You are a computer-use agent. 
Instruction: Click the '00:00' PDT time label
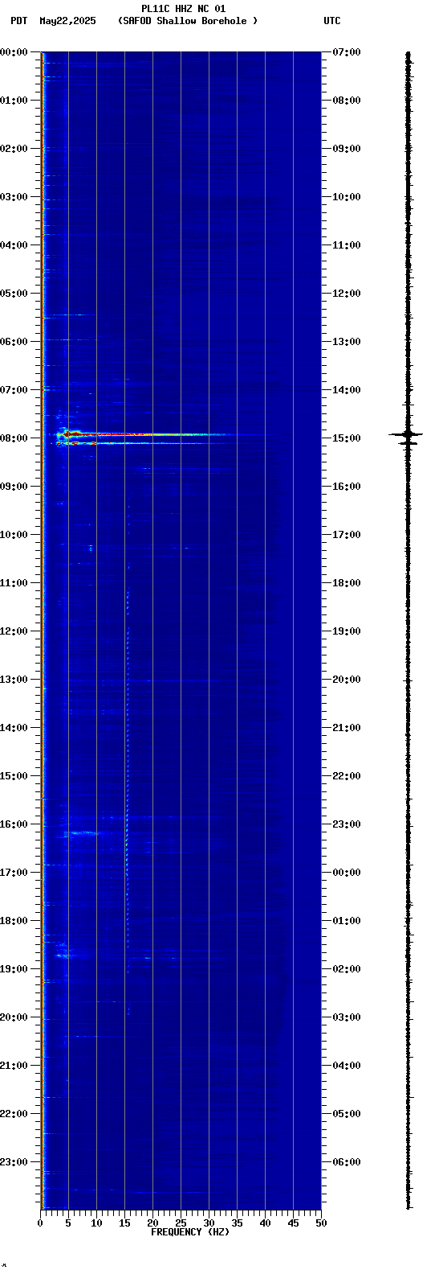point(14,52)
